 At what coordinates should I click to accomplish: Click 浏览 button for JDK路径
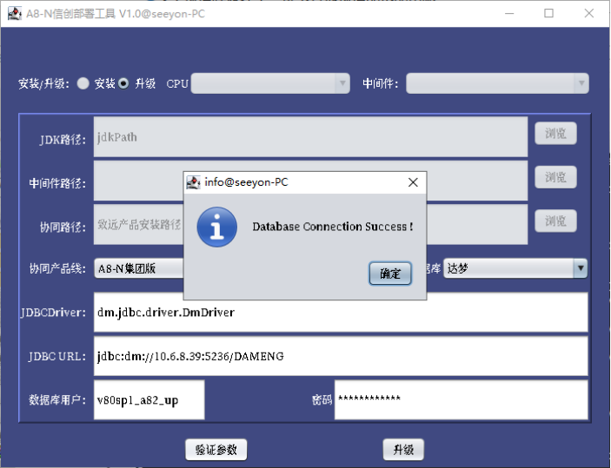pos(555,134)
